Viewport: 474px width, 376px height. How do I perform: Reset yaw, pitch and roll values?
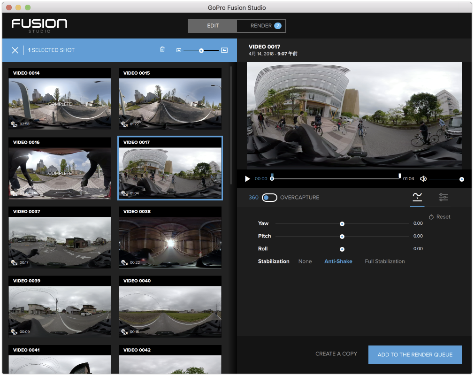tap(439, 217)
